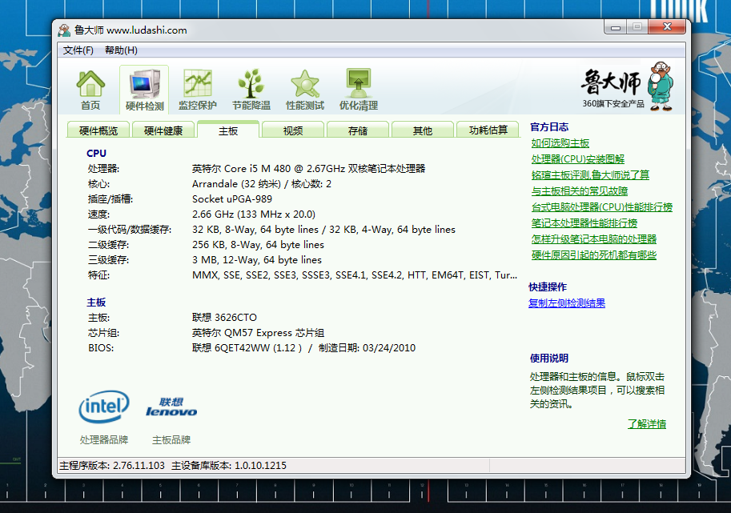The width and height of the screenshot is (731, 513).
Task: Click the Intel processor brand logo
Action: [x=104, y=407]
